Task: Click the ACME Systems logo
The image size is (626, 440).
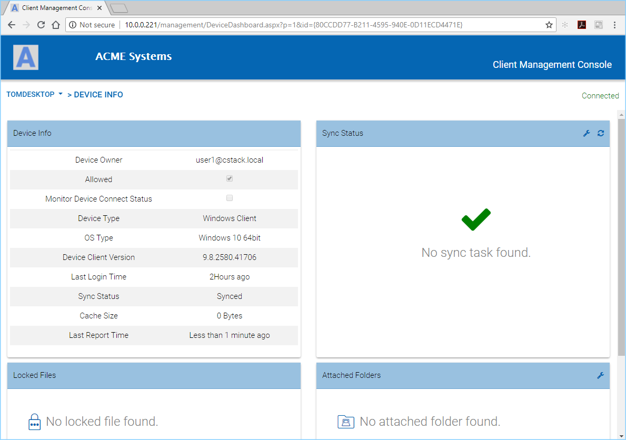Action: pos(25,57)
